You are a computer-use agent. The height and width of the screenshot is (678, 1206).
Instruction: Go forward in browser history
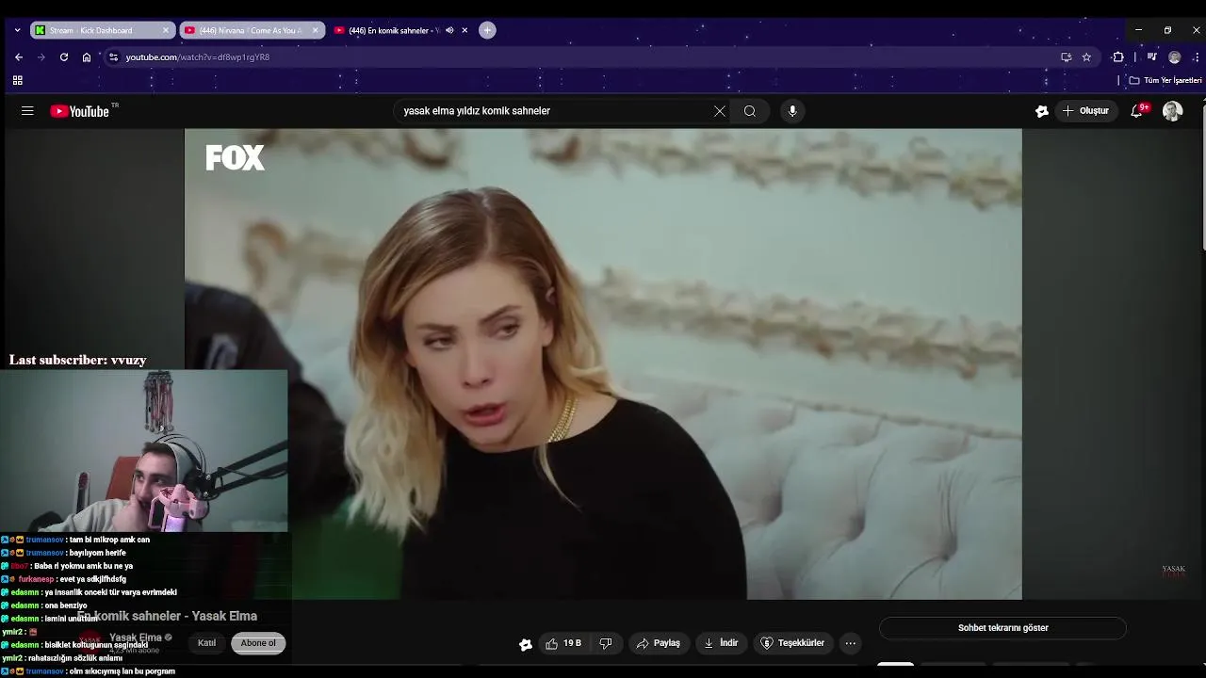coord(41,57)
